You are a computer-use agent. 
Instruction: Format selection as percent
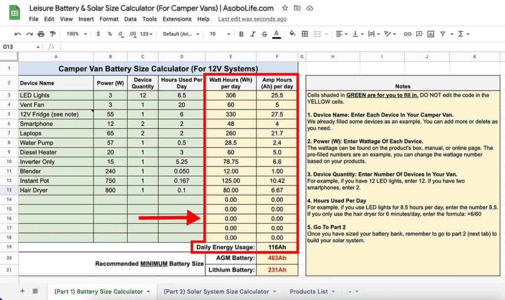[x=110, y=34]
